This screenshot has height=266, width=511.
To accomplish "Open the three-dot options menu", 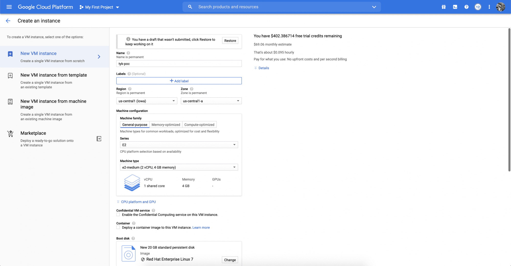I will point(489,7).
